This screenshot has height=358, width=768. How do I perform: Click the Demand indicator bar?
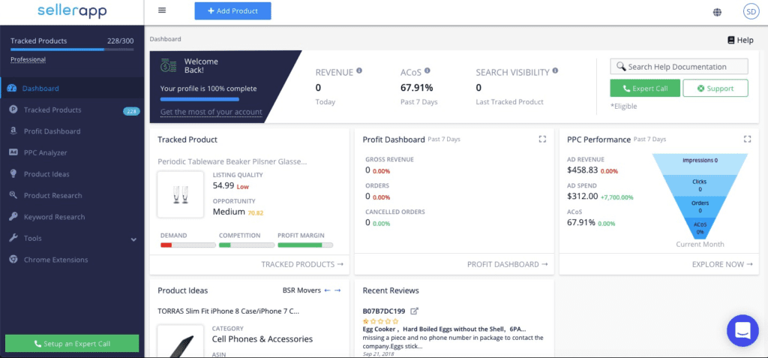coord(188,245)
